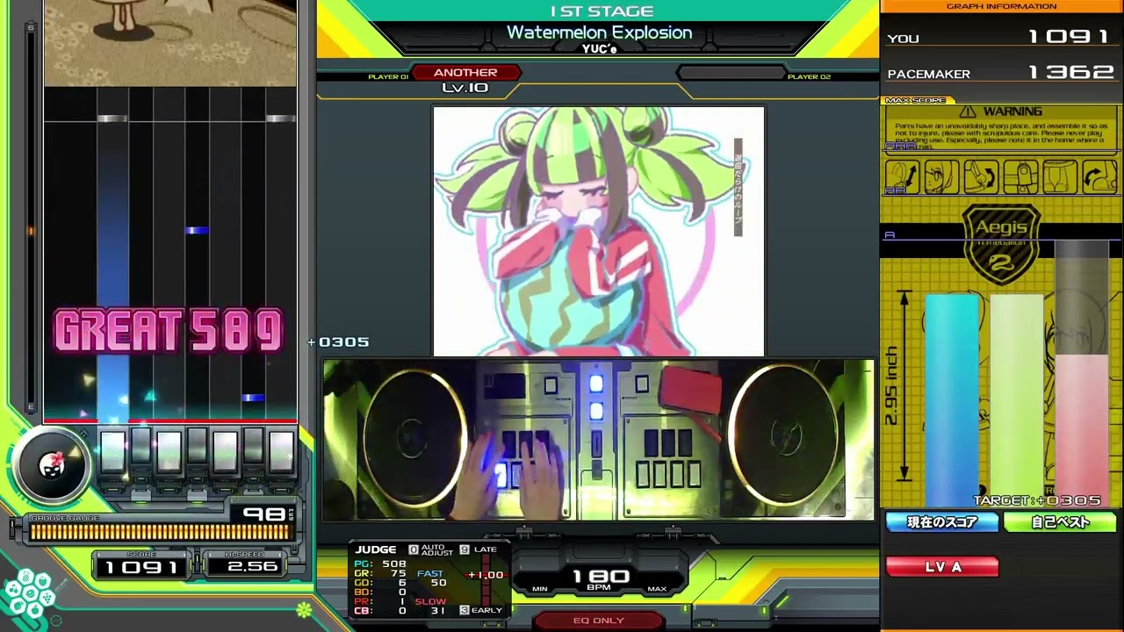Click the PACEMAKER score 1362

click(1070, 72)
